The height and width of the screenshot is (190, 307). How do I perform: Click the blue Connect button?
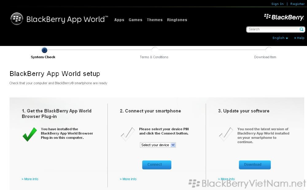pyautogui.click(x=157, y=165)
